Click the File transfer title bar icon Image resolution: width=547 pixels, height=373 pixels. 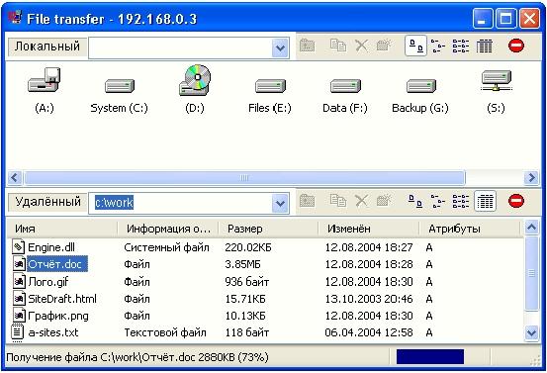tap(16, 18)
